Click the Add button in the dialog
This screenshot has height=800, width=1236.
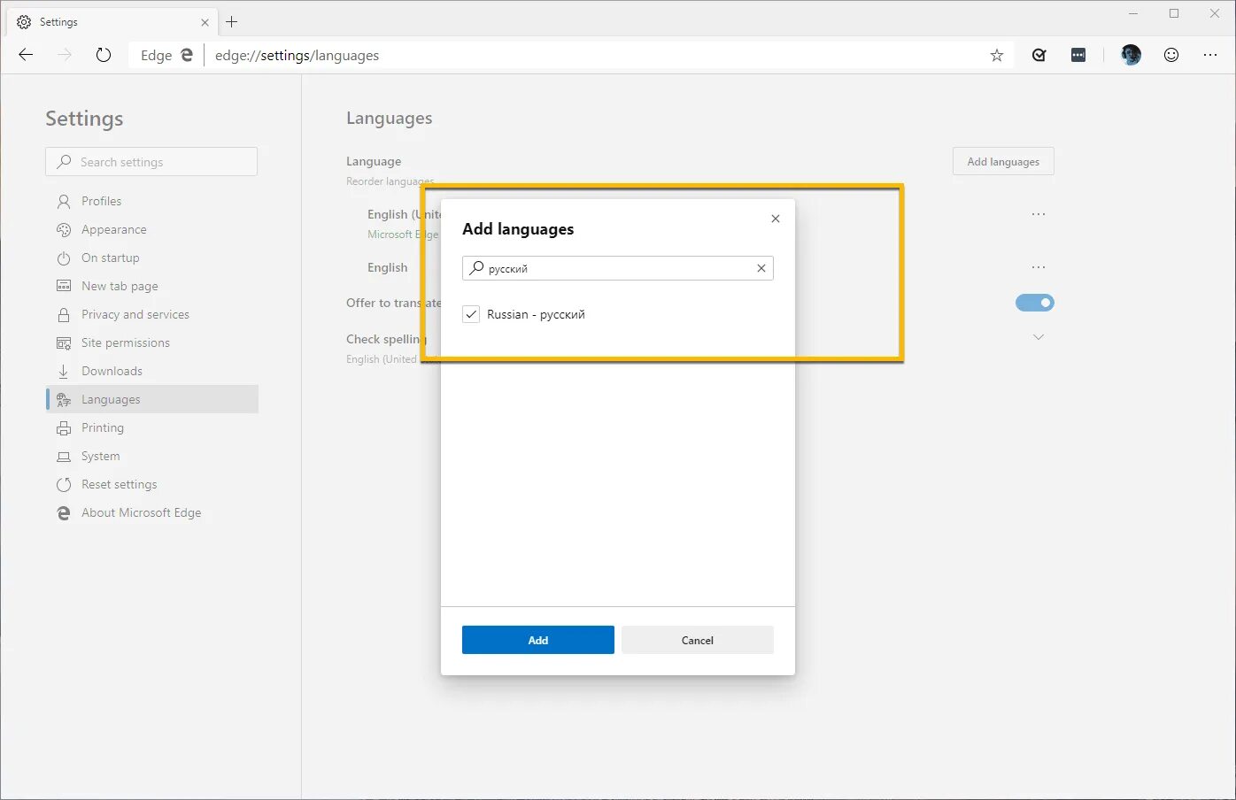pos(537,639)
